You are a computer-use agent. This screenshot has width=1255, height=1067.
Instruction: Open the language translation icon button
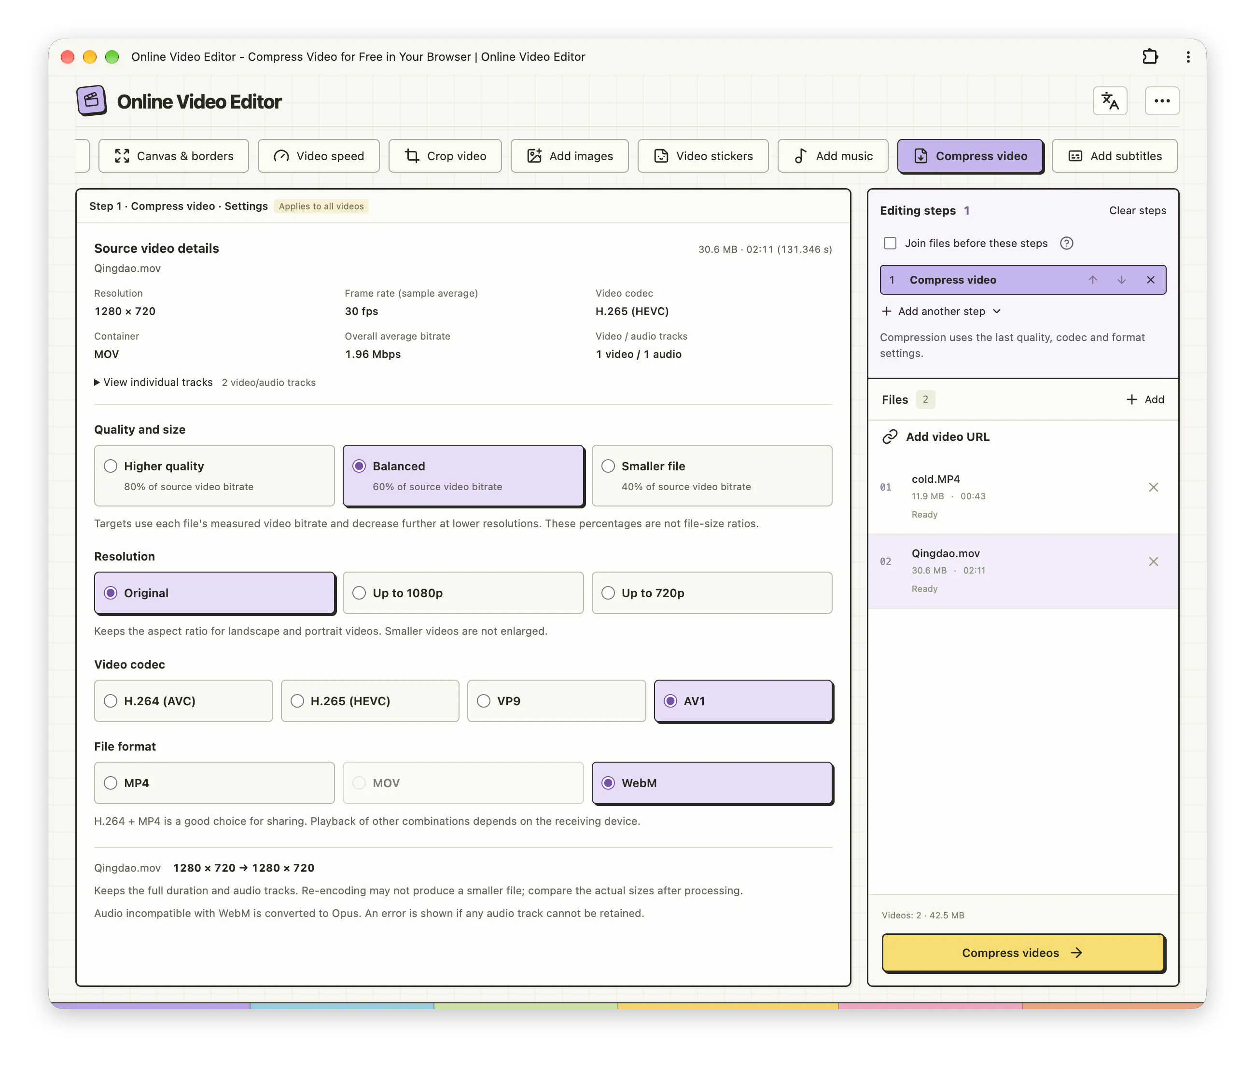pyautogui.click(x=1109, y=101)
